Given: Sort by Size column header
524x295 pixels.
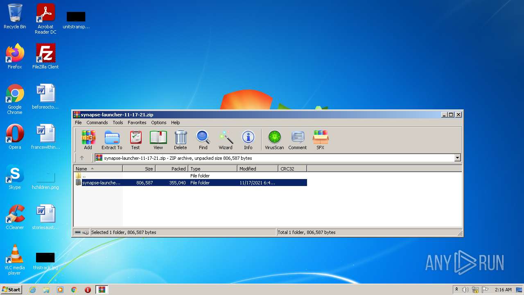Looking at the screenshot, I should tap(139, 168).
